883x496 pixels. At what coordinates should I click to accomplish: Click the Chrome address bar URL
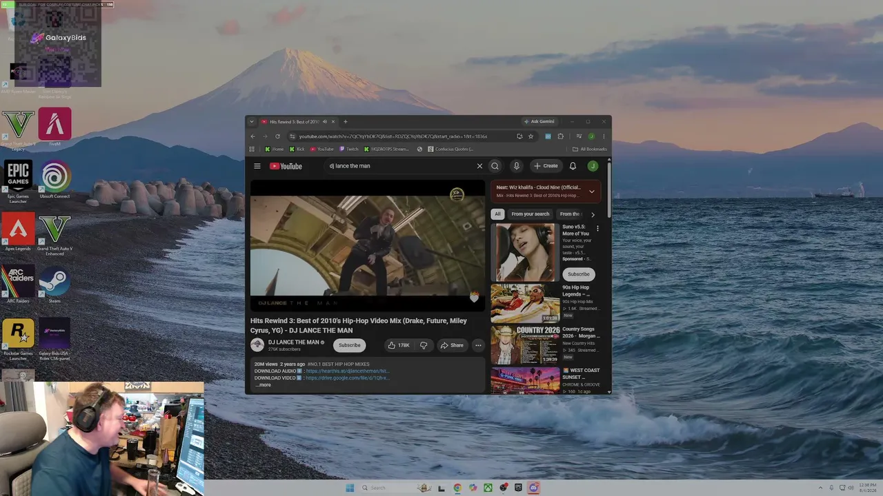(393, 136)
